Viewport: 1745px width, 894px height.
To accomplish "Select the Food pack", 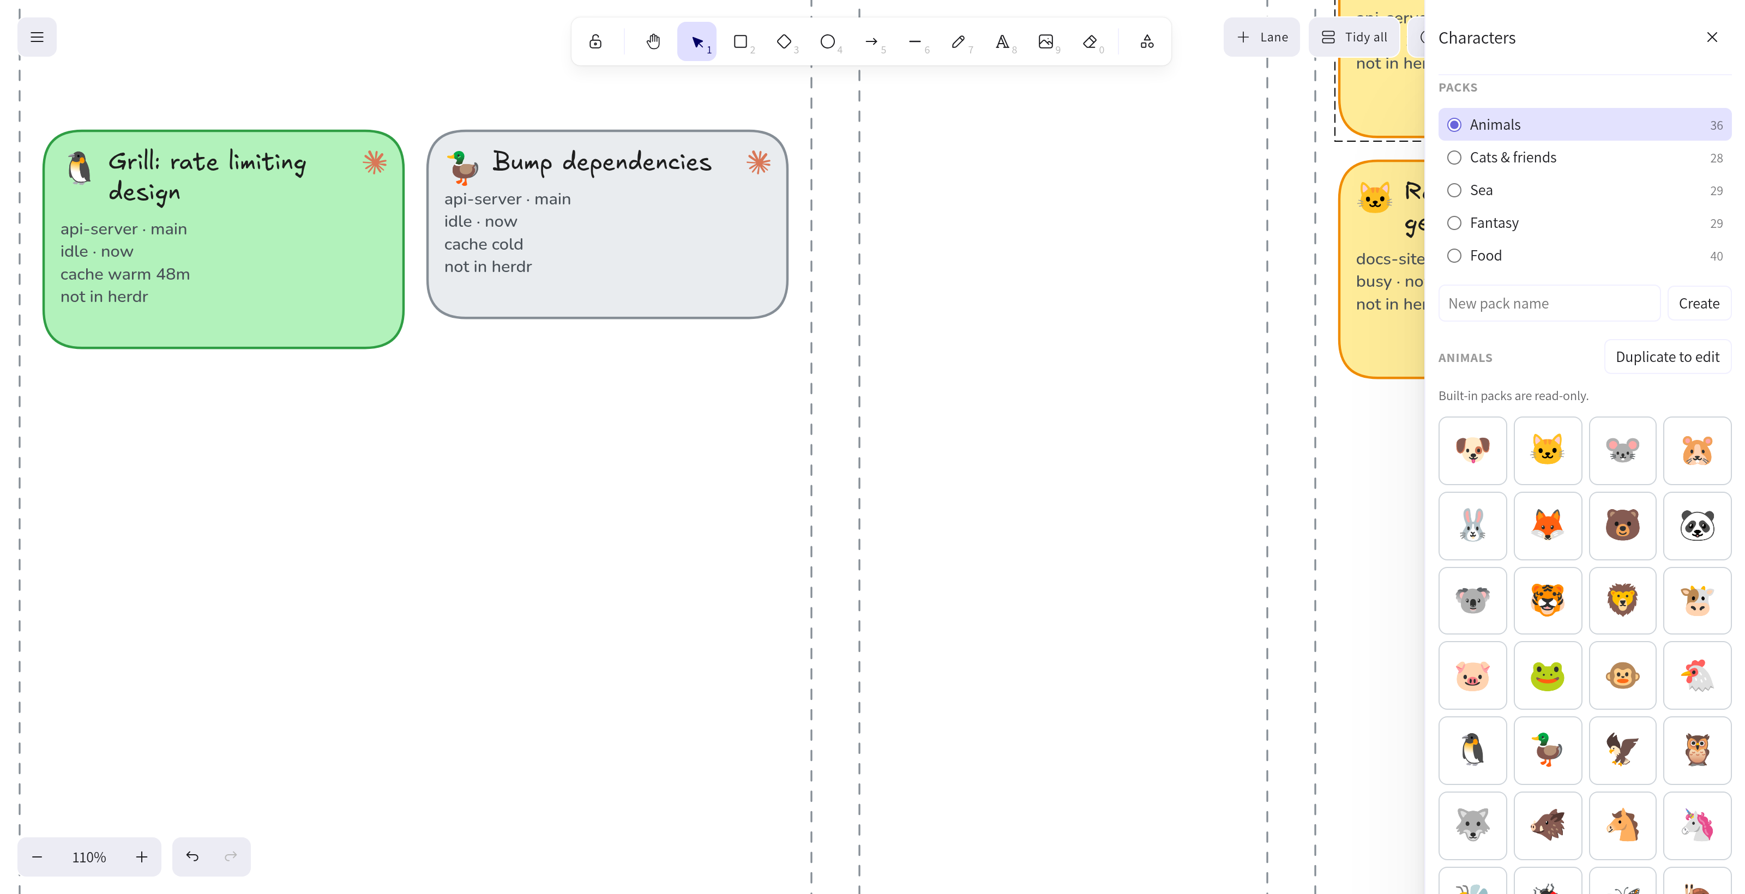I will coord(1585,255).
